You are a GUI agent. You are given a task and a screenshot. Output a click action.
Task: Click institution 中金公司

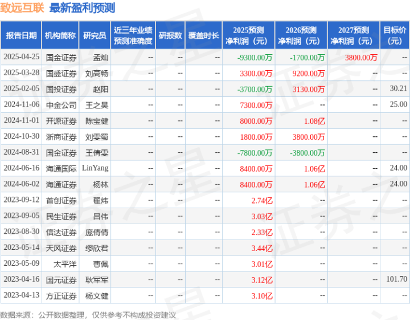[61, 106]
